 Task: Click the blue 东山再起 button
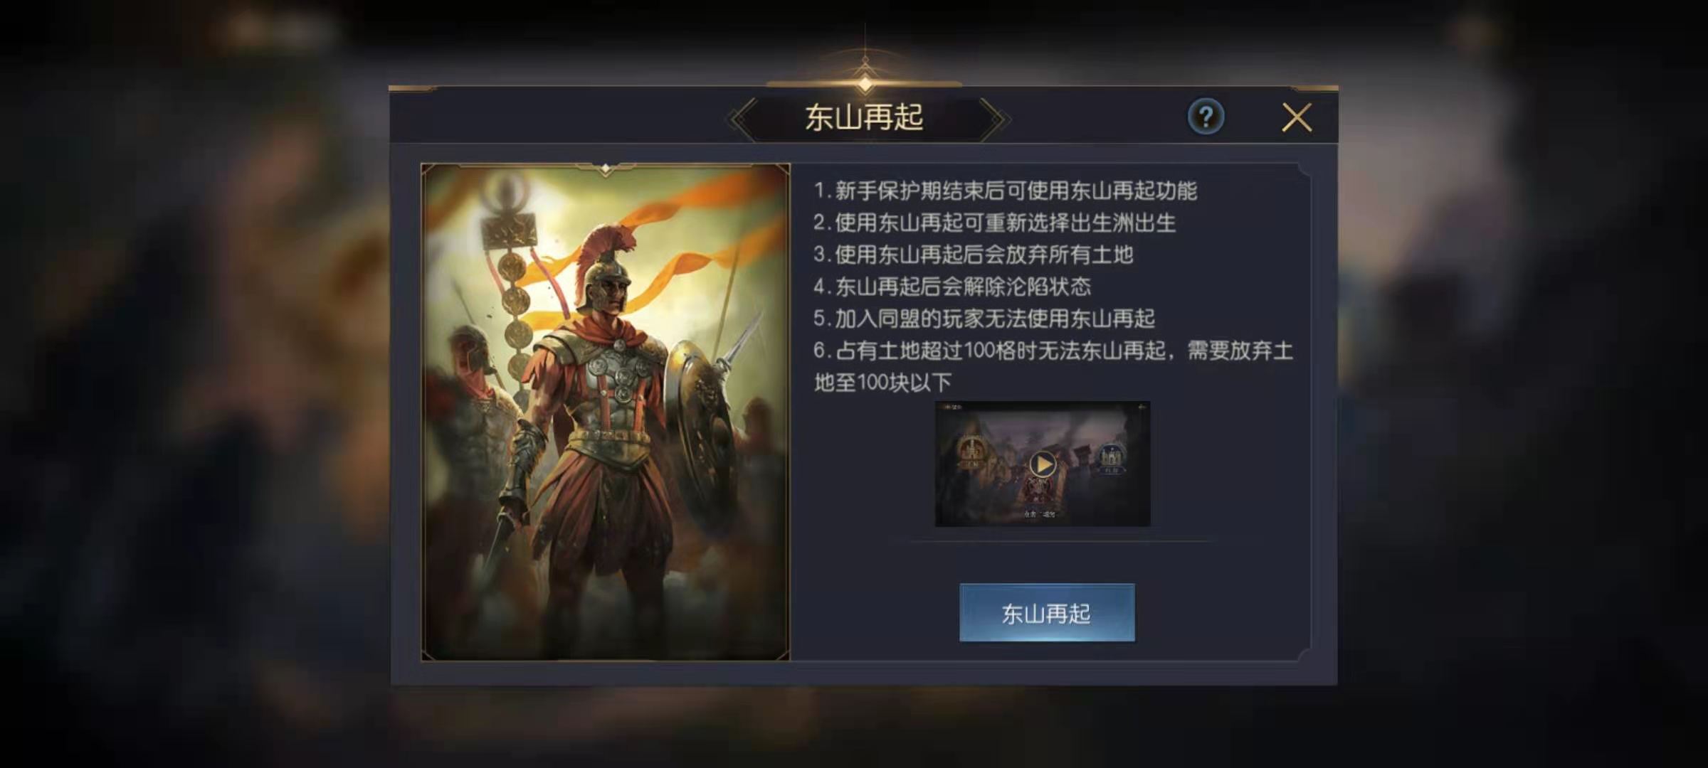pyautogui.click(x=1047, y=613)
